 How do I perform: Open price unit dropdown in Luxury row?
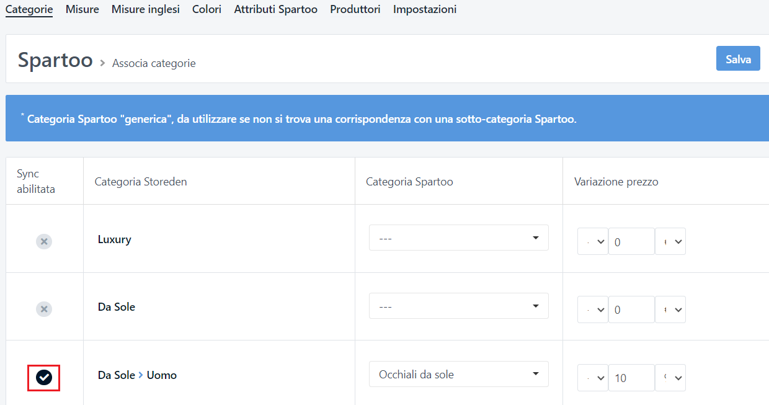[670, 241]
